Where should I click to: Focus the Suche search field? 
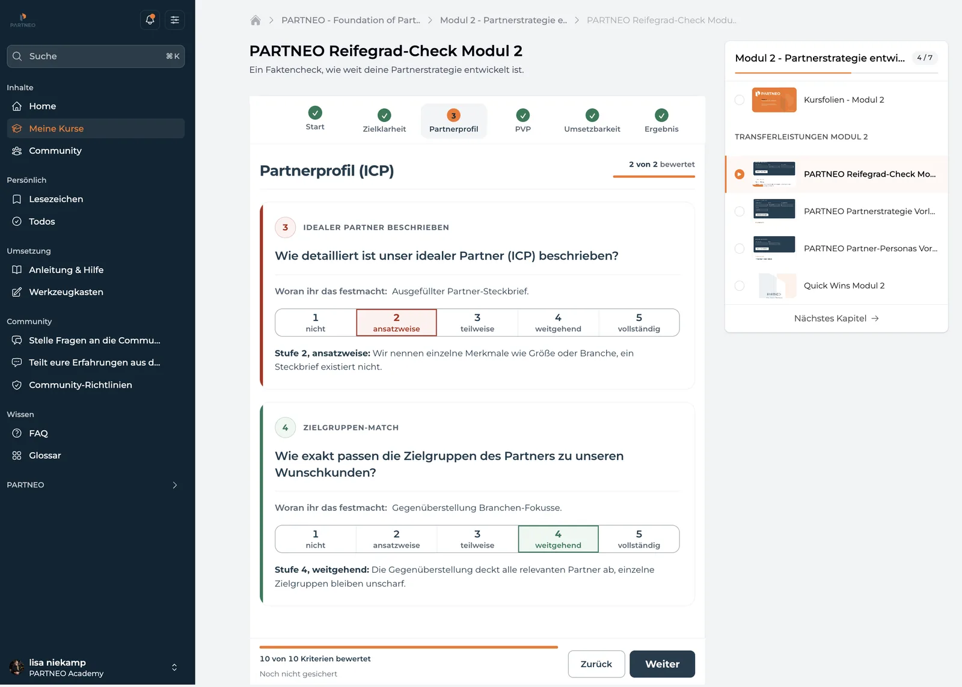pos(96,56)
